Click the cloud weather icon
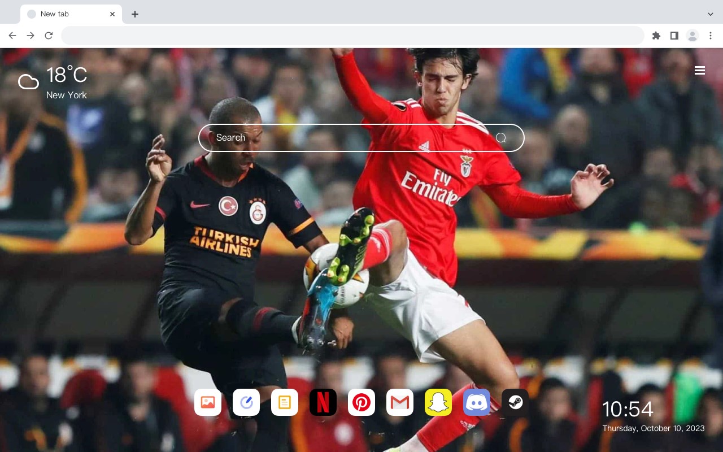The image size is (723, 452). pos(28,82)
